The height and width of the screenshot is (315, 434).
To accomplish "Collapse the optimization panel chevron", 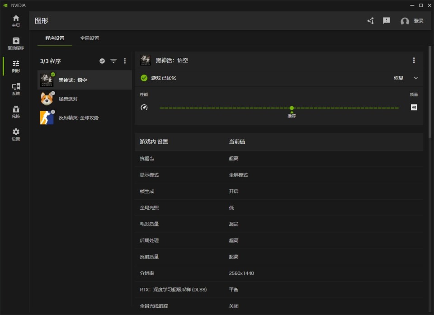I will tap(416, 78).
